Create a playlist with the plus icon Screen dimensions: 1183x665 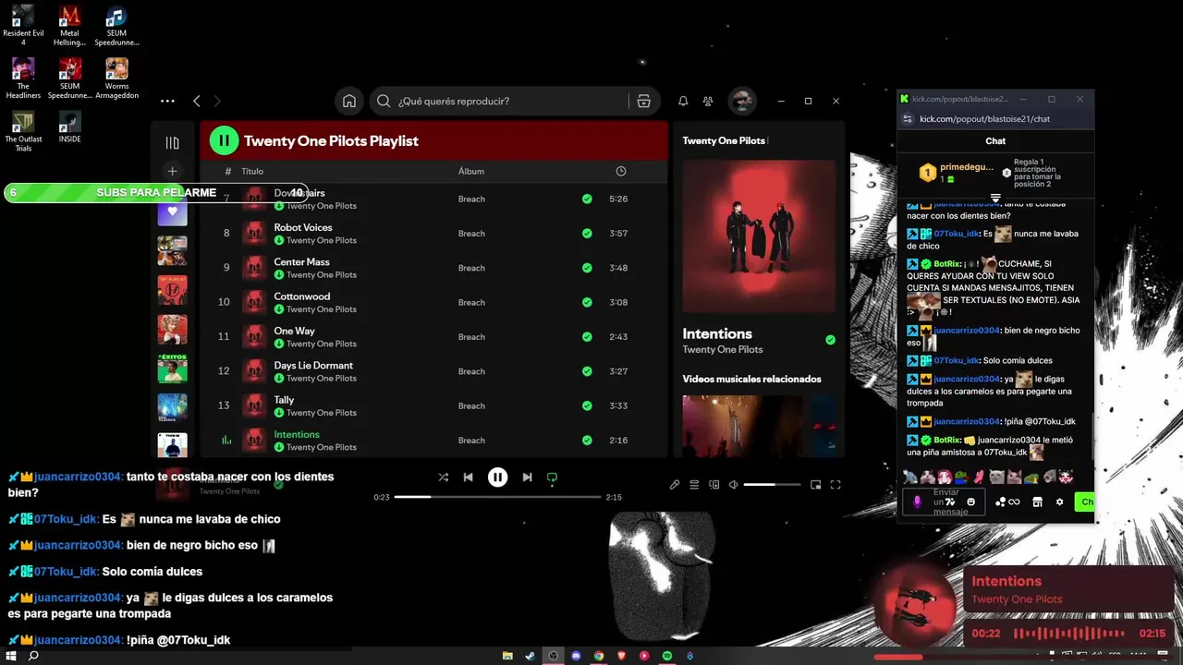(172, 171)
